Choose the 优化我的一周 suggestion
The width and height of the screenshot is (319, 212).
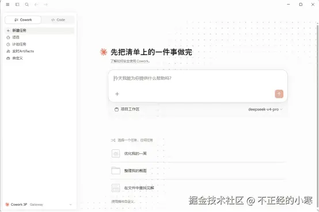coord(198,153)
